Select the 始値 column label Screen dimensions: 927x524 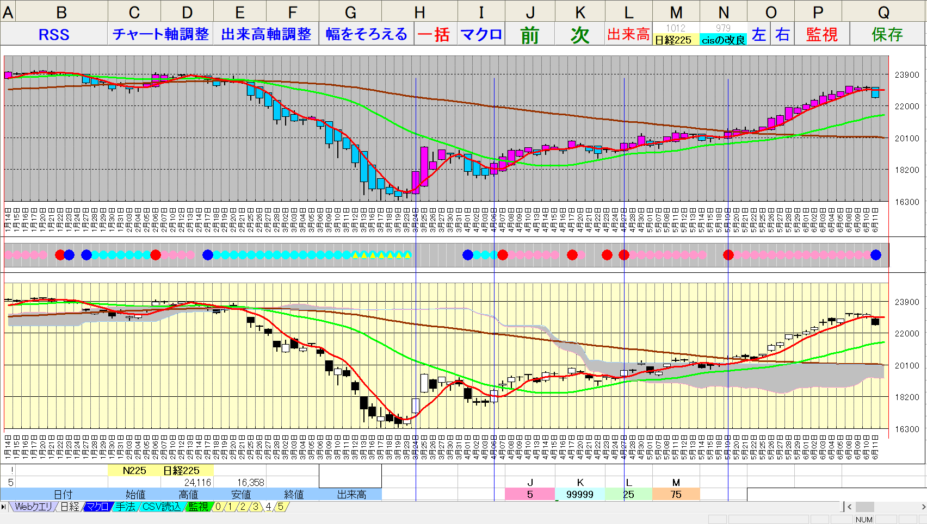point(134,494)
